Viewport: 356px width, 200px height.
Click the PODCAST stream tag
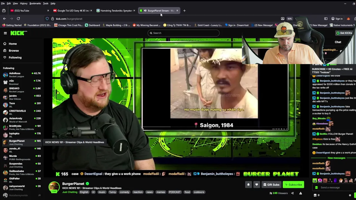point(175,192)
